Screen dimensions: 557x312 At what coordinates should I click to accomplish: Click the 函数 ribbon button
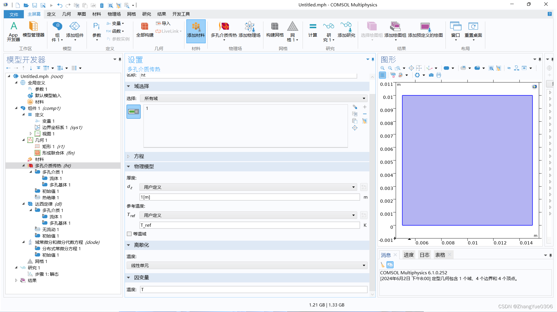point(115,31)
